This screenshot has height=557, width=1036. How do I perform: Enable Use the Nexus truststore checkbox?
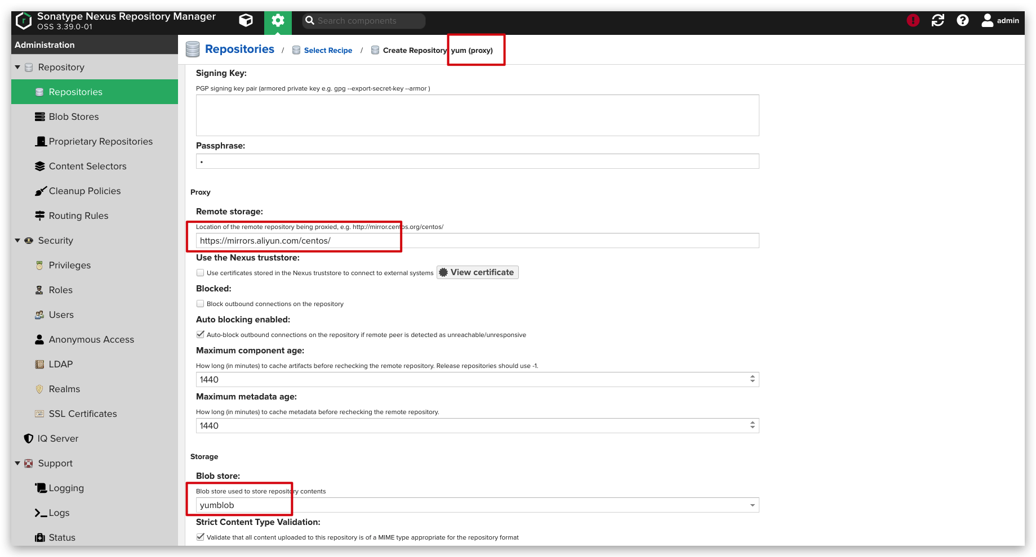point(200,273)
